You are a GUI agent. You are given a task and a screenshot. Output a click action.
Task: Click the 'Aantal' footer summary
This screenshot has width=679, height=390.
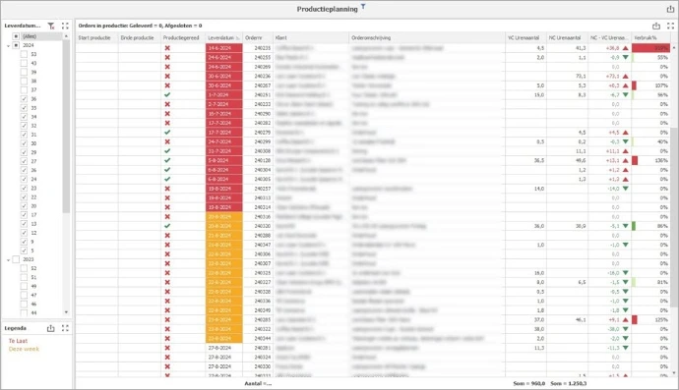pyautogui.click(x=258, y=383)
